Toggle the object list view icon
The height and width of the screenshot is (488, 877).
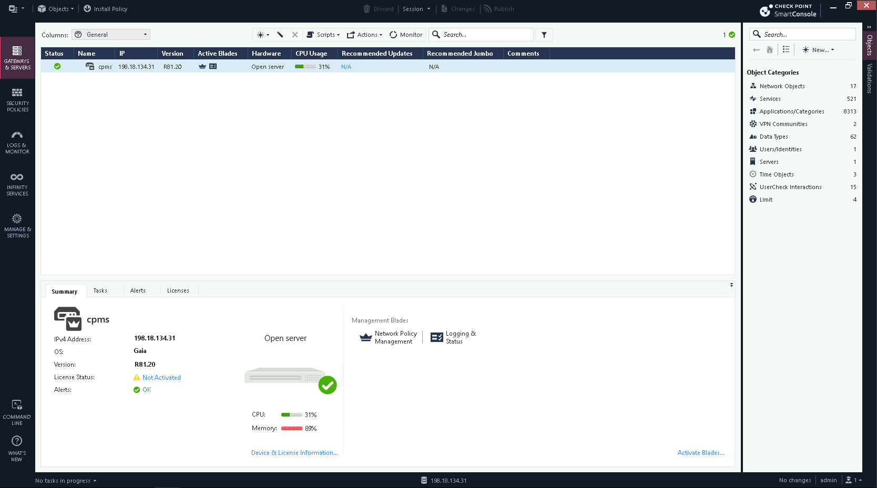(786, 49)
